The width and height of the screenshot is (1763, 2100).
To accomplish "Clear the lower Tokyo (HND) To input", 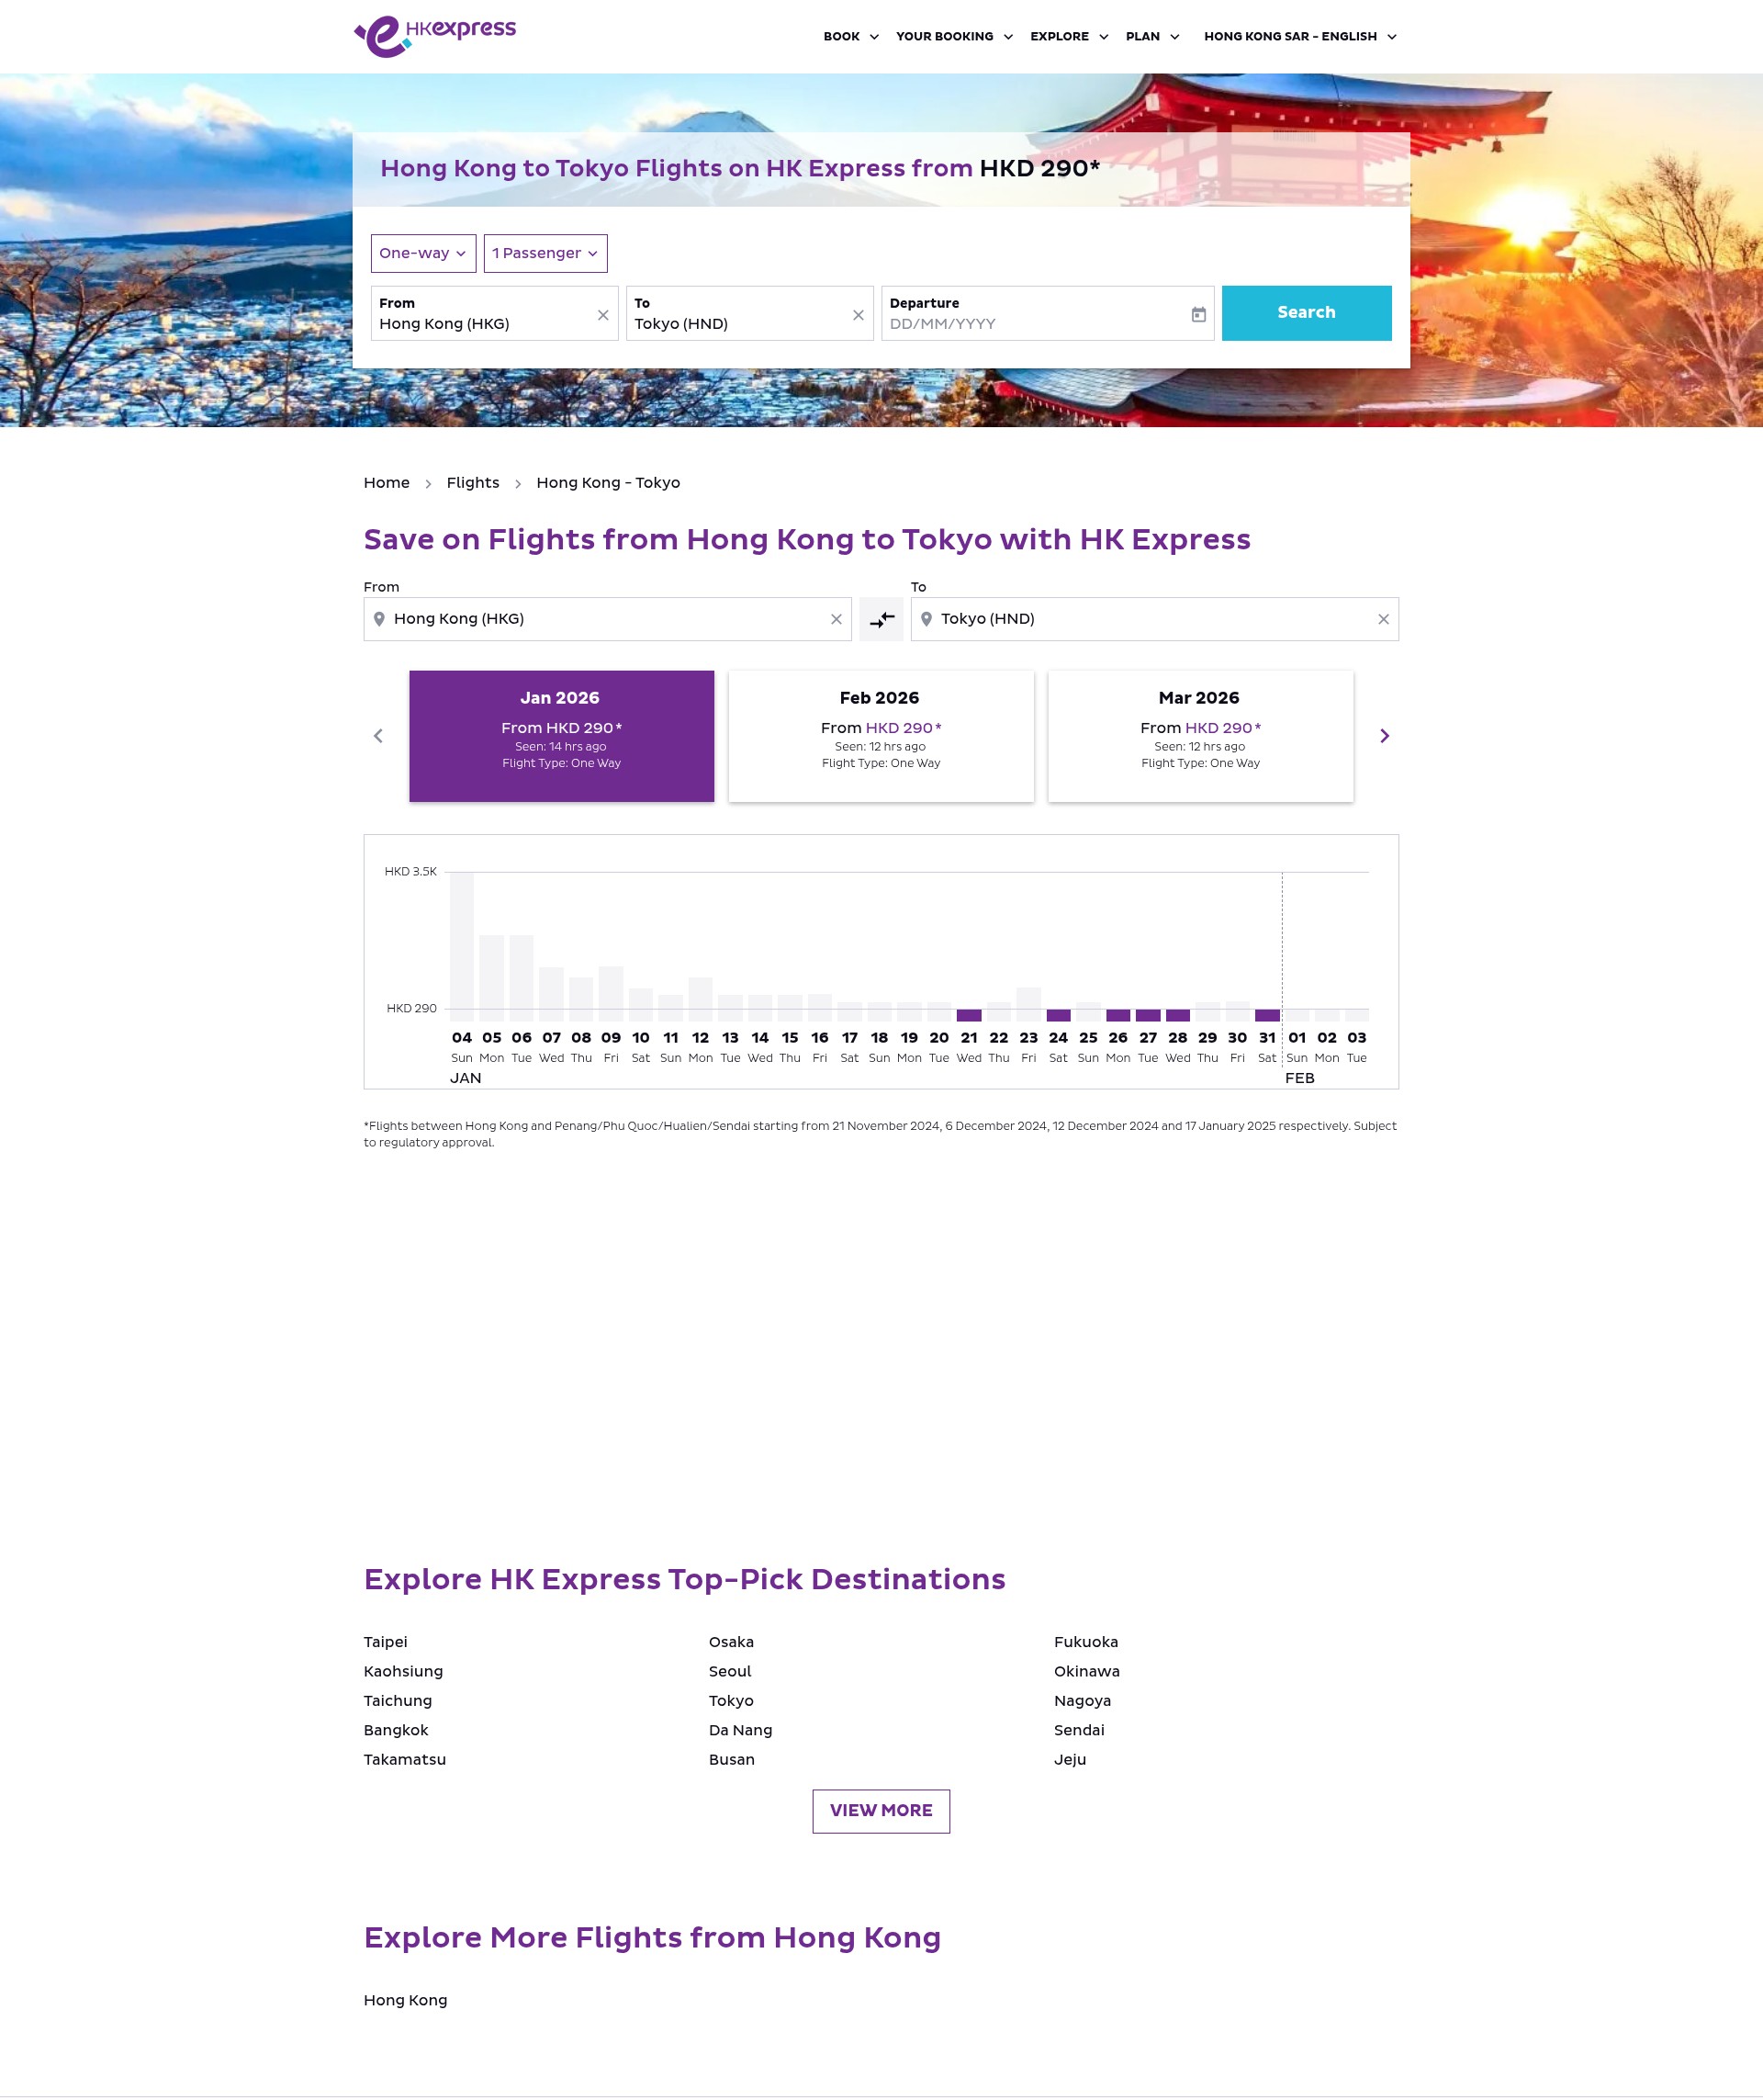I will pos(1383,620).
